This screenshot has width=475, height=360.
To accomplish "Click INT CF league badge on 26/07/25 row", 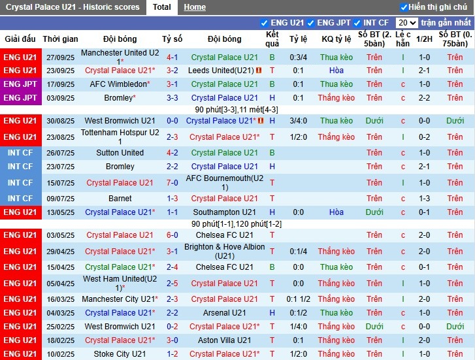I will [x=20, y=153].
